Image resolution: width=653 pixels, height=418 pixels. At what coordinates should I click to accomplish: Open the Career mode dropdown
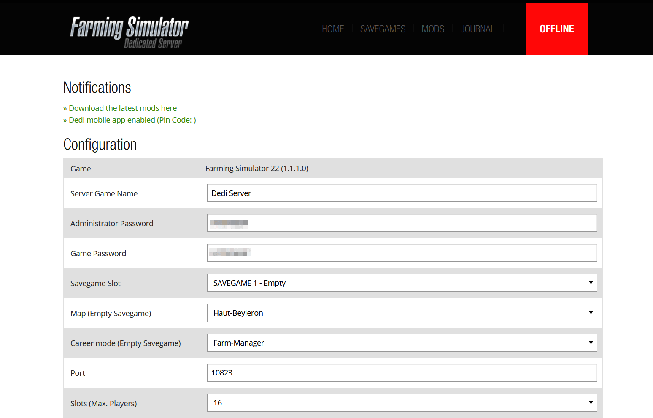[x=401, y=343]
